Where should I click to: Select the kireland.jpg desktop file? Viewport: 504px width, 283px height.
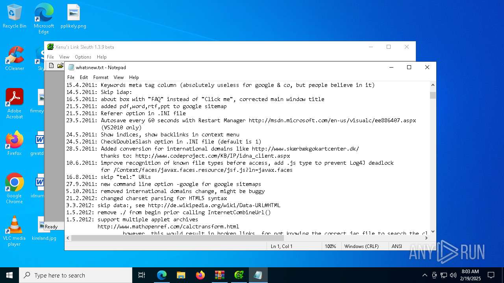44,229
